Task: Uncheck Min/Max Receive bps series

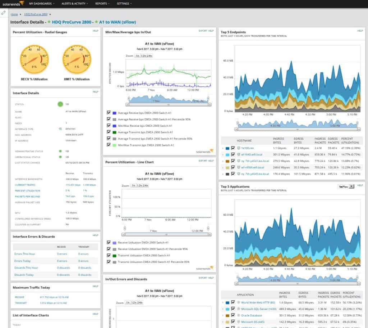Action: pyautogui.click(x=109, y=126)
